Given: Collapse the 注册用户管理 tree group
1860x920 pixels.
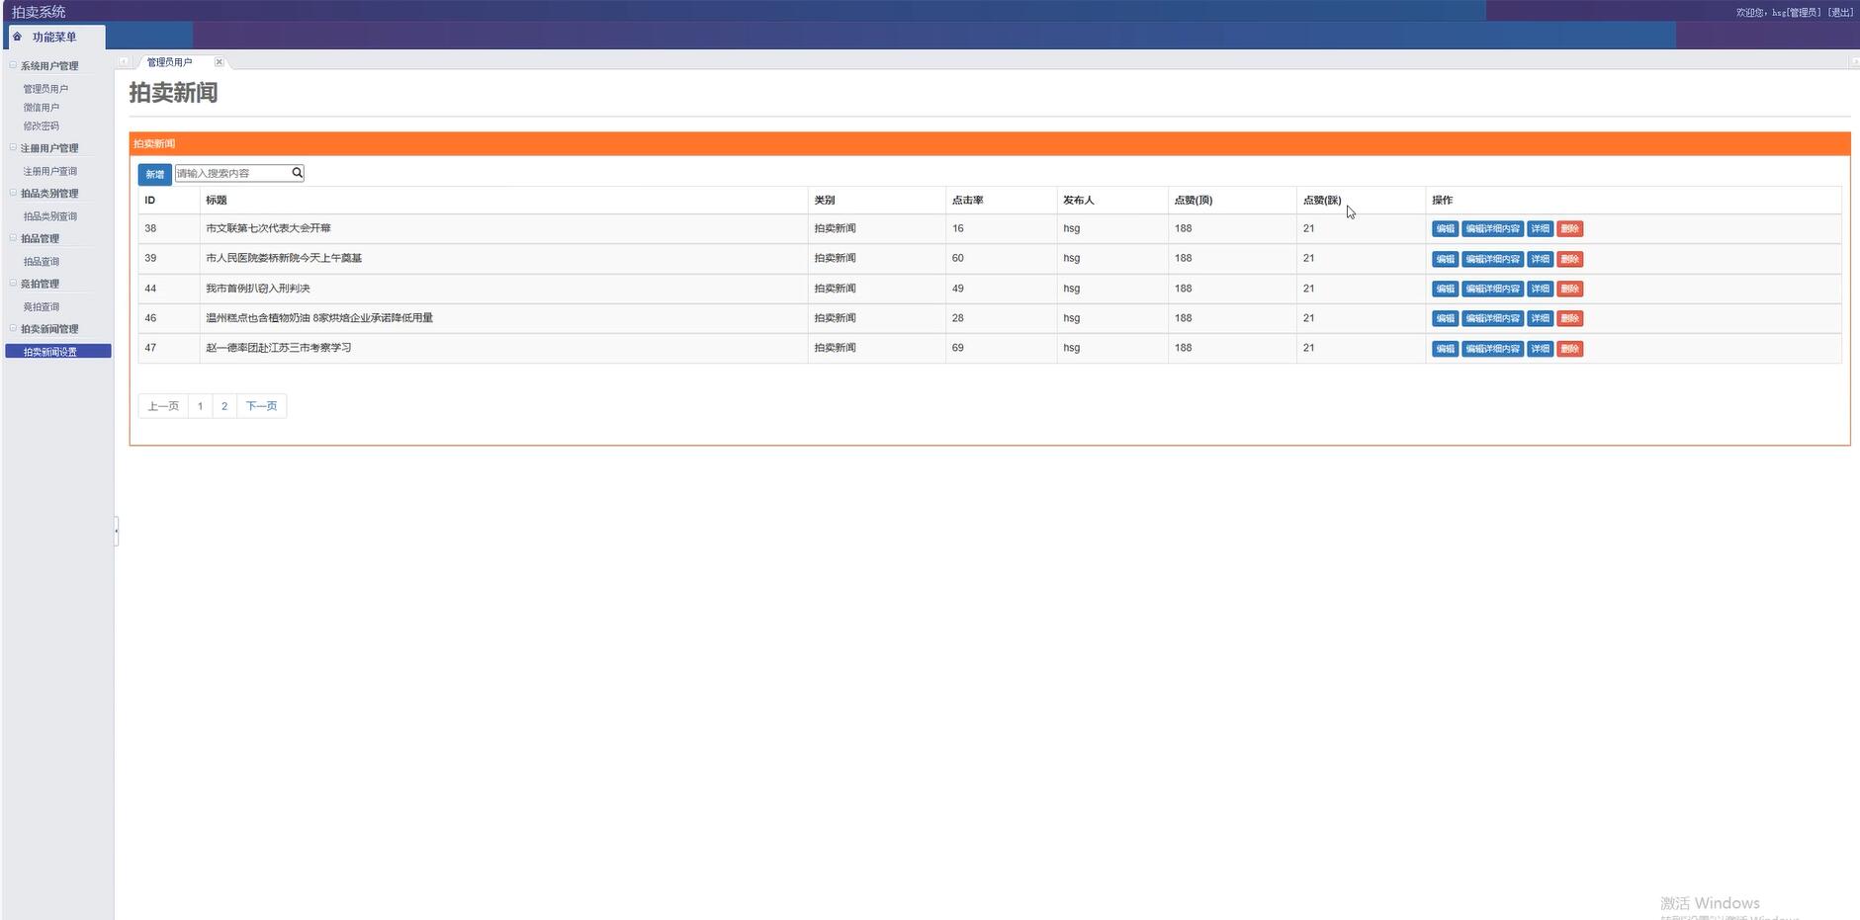Looking at the screenshot, I should [13, 147].
